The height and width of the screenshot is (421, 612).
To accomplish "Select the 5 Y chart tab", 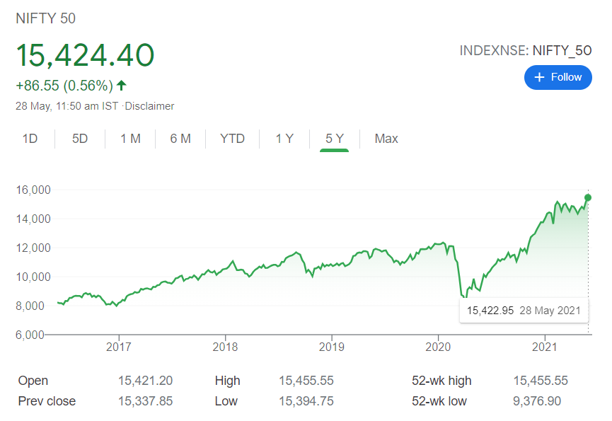I will click(335, 139).
